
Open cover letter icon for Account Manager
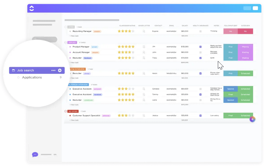[144, 52]
